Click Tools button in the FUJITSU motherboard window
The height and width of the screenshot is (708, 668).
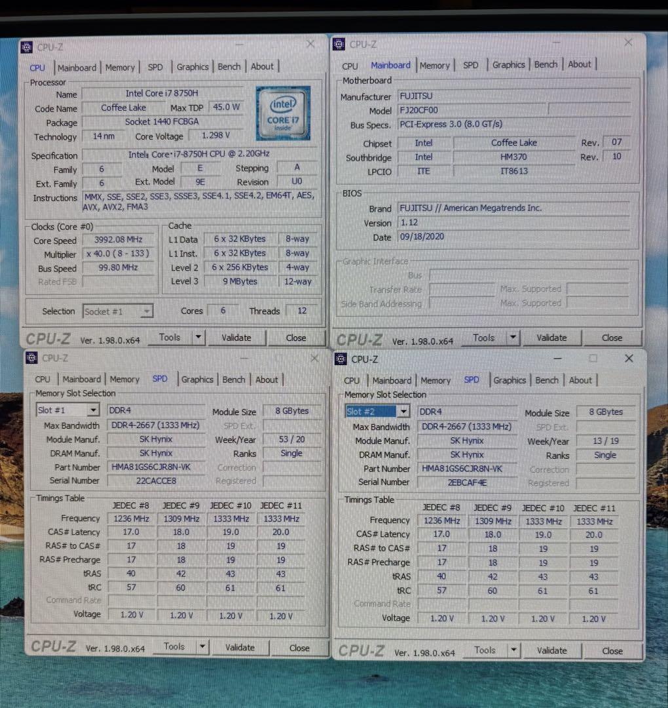click(483, 338)
